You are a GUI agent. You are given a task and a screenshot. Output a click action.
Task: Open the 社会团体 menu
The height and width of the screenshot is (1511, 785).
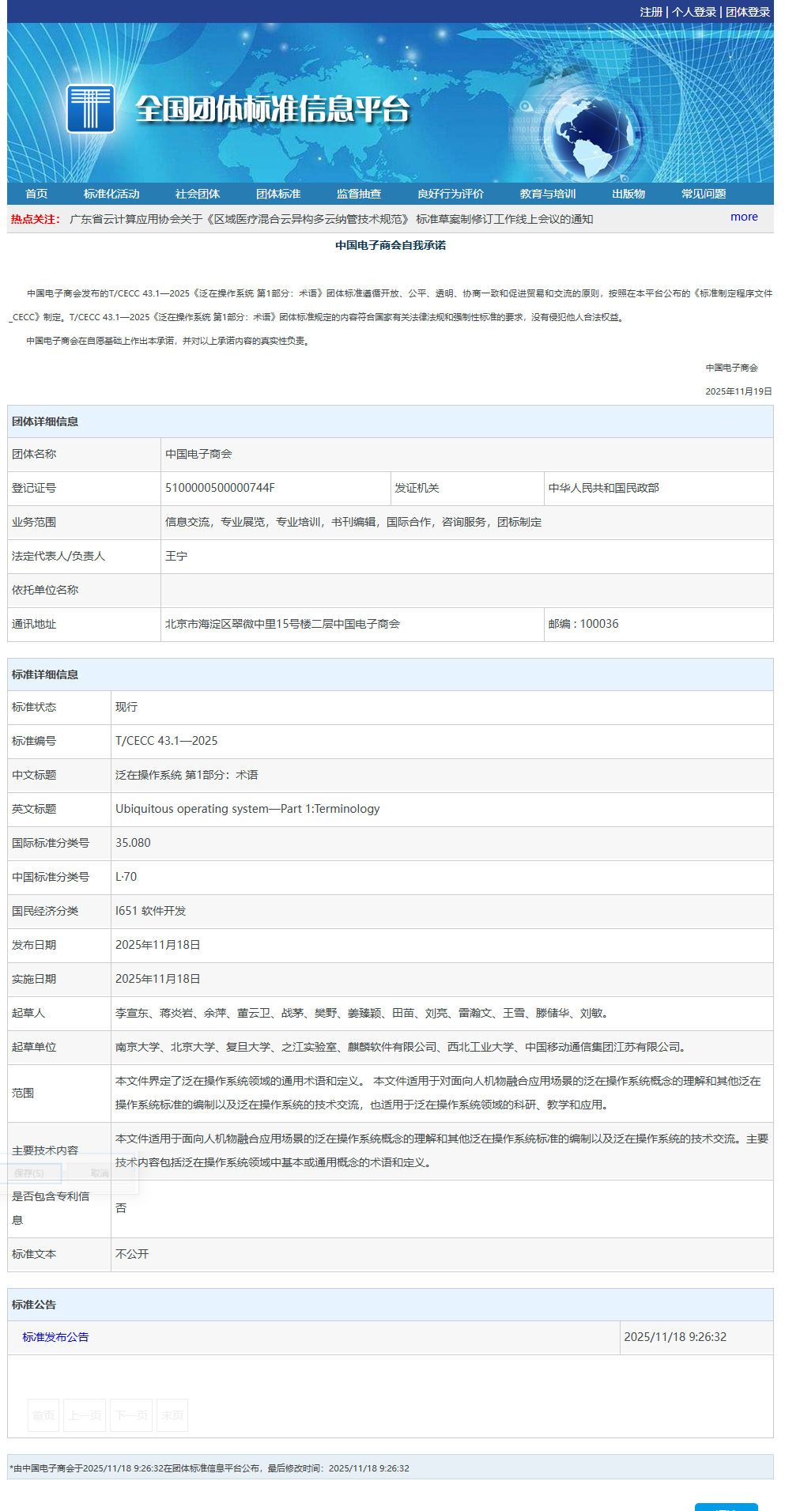tap(198, 194)
